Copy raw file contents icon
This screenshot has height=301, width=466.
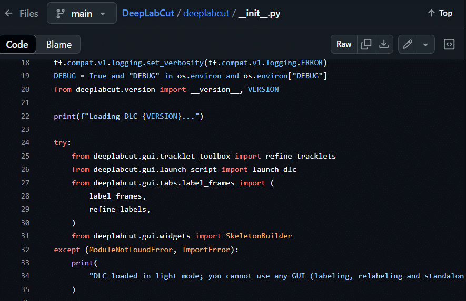point(366,44)
